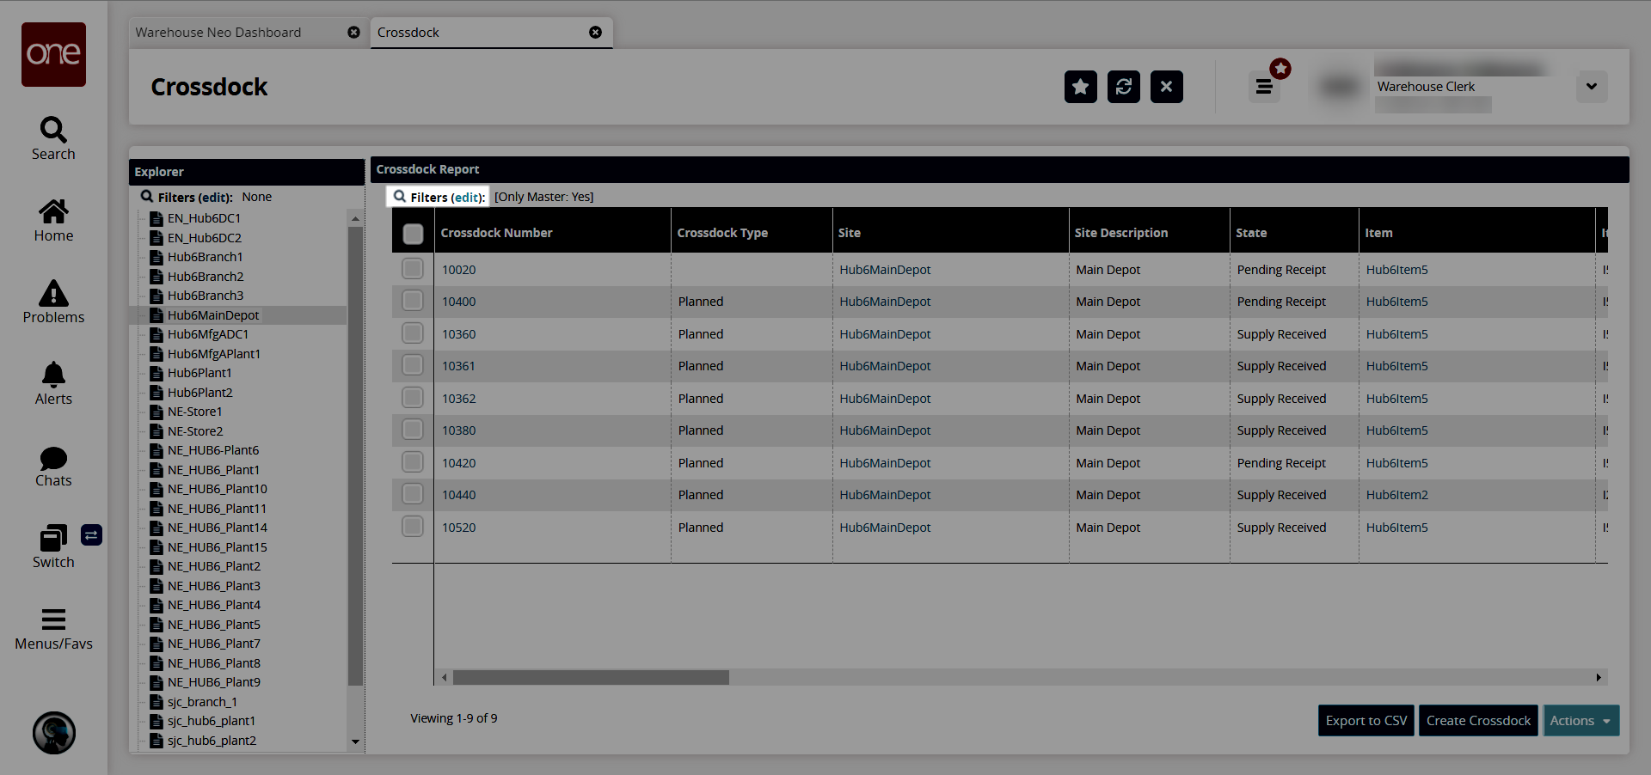Select checkbox for crossdock 10020

tap(413, 269)
